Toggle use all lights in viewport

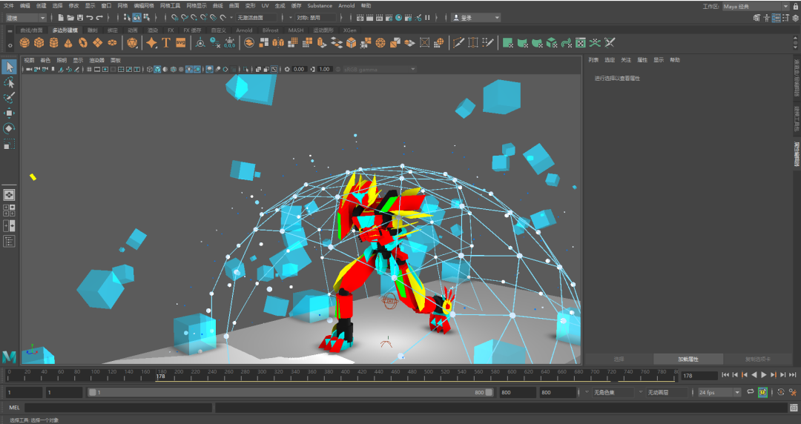coord(190,69)
